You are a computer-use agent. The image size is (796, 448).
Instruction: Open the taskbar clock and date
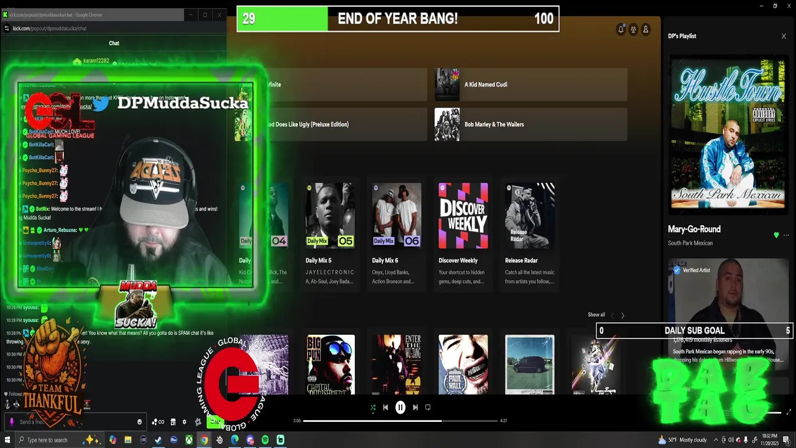click(770, 440)
